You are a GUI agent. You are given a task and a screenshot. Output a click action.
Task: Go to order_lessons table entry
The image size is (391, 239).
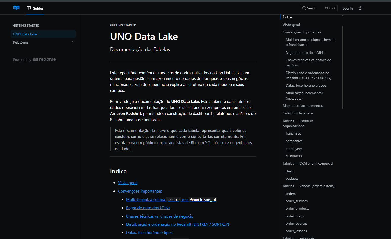296,231
